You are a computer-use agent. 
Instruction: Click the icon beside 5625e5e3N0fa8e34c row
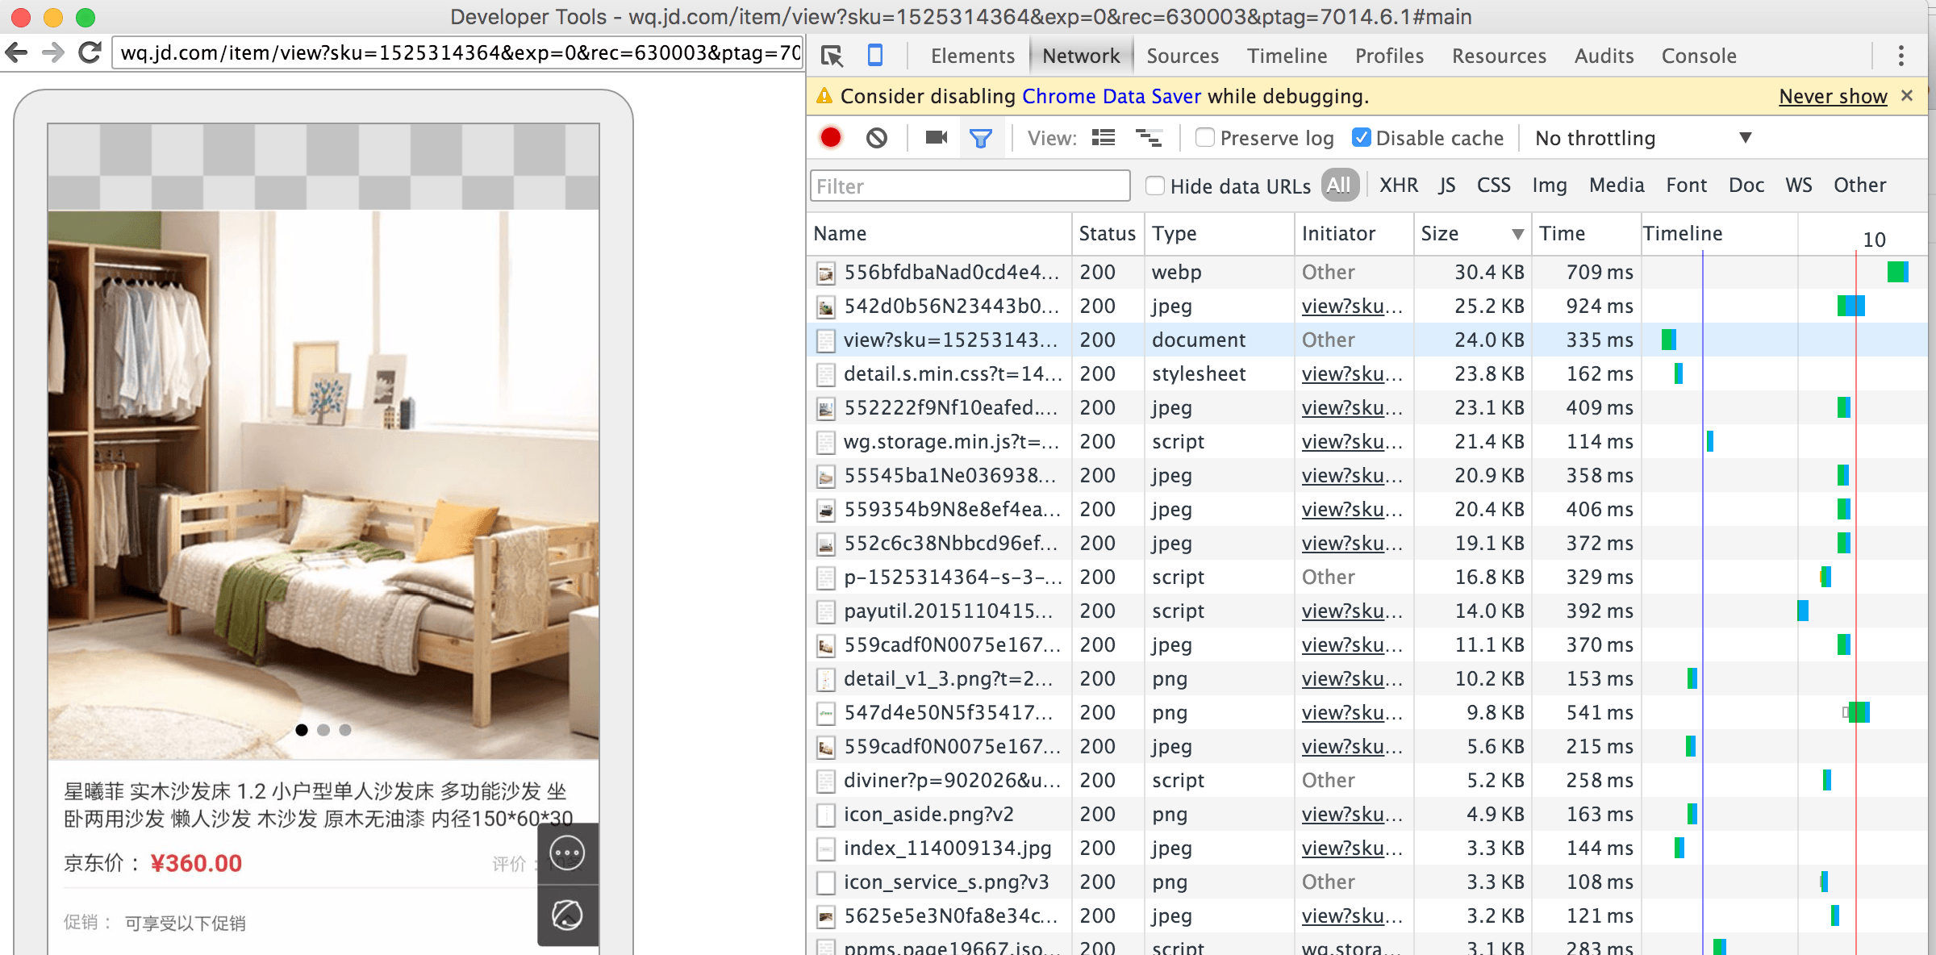coord(825,917)
